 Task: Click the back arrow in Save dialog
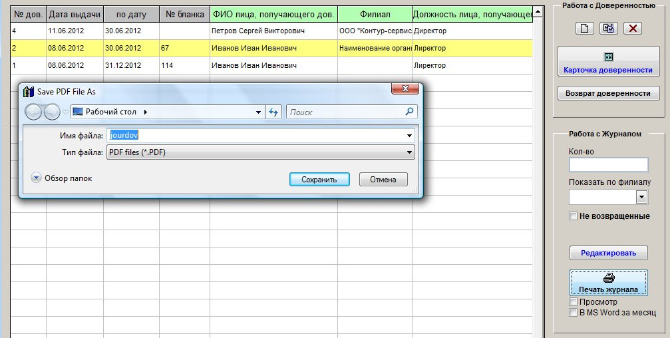(33, 112)
